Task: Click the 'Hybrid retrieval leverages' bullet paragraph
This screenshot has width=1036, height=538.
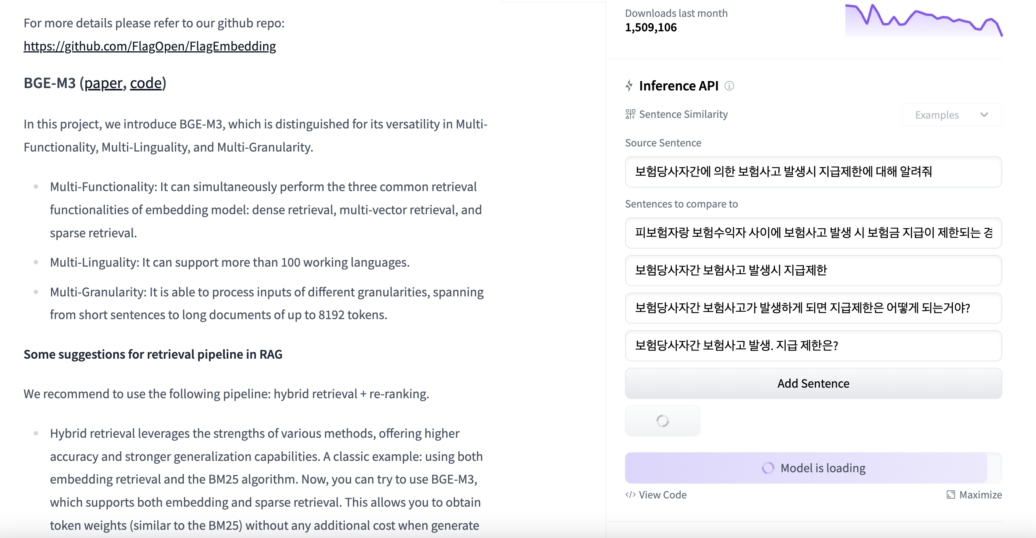Action: [266, 479]
